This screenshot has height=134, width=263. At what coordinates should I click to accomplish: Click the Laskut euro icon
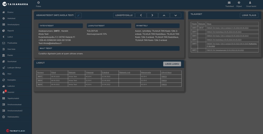click(x=3, y=37)
